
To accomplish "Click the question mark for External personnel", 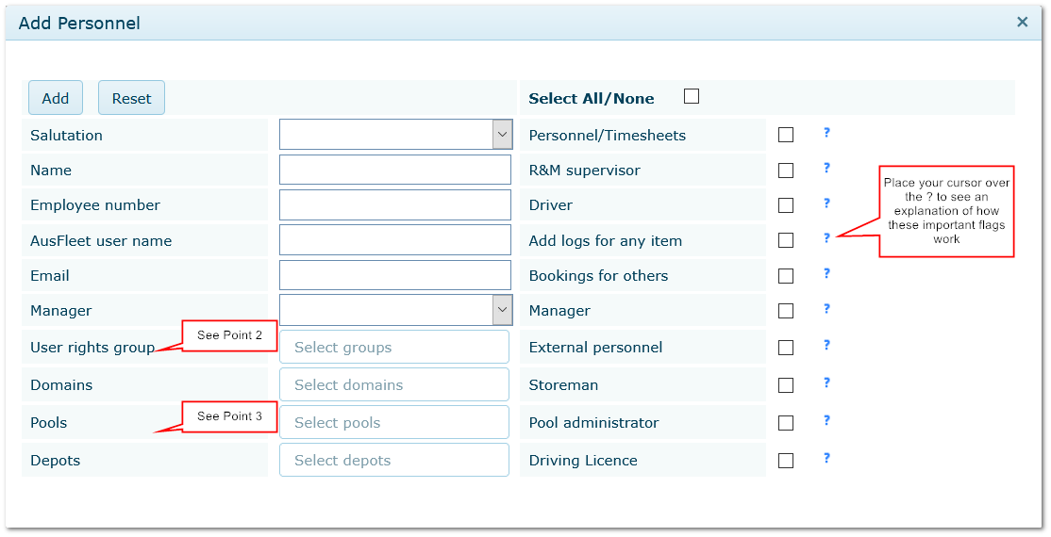I will 826,345.
